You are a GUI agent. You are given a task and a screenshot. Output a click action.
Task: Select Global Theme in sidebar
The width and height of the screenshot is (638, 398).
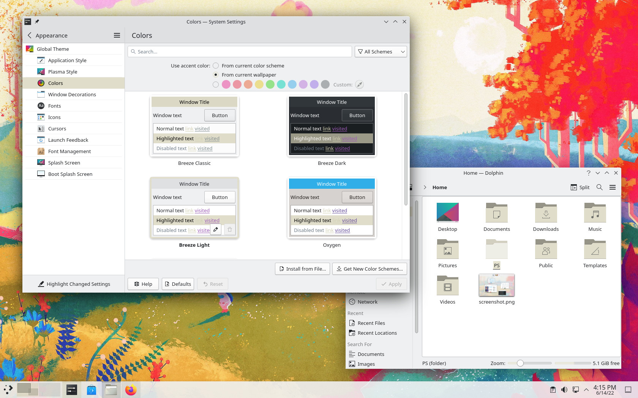click(x=74, y=49)
